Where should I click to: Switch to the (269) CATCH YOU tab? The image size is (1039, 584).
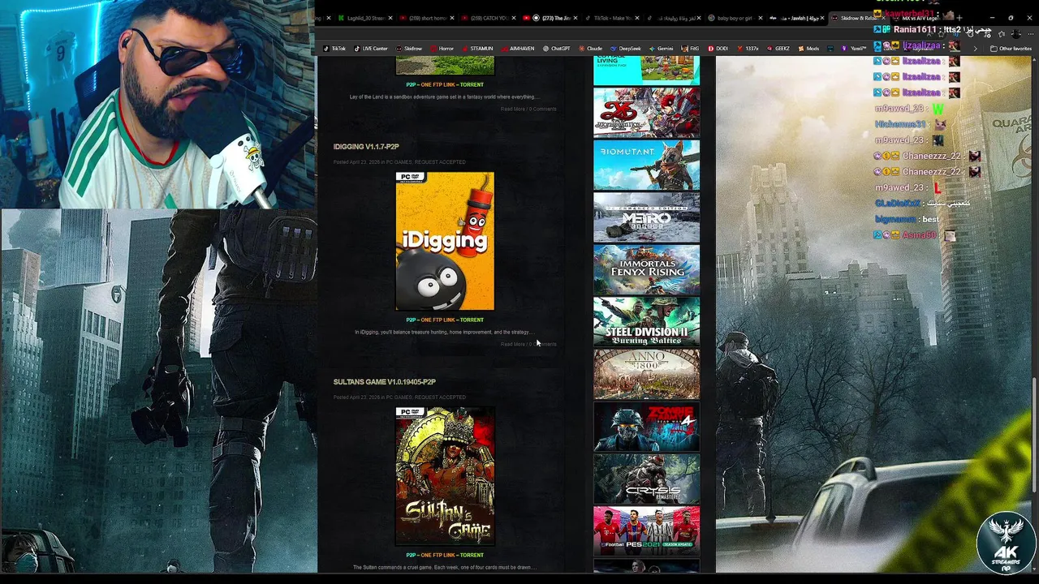[x=487, y=18]
